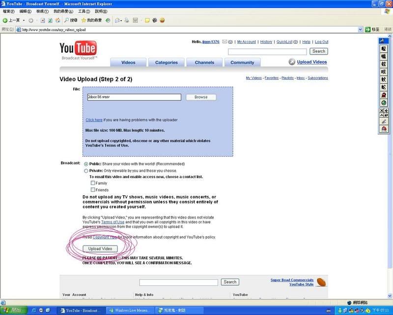Click the paw print toolbar icon

point(155,21)
